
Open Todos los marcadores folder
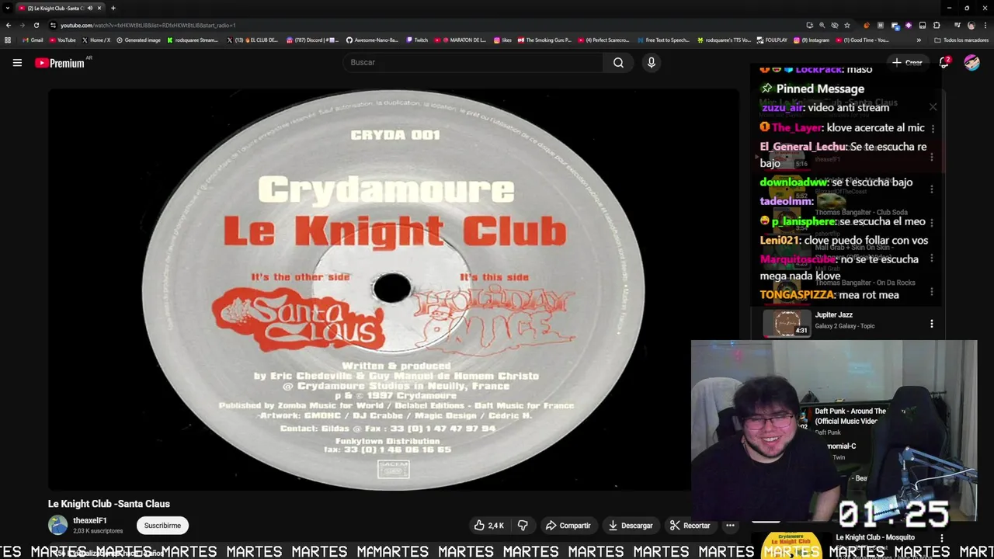961,40
